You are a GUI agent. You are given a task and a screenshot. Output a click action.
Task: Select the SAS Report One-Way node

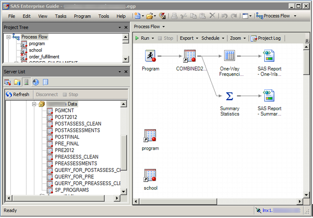pos(269,56)
